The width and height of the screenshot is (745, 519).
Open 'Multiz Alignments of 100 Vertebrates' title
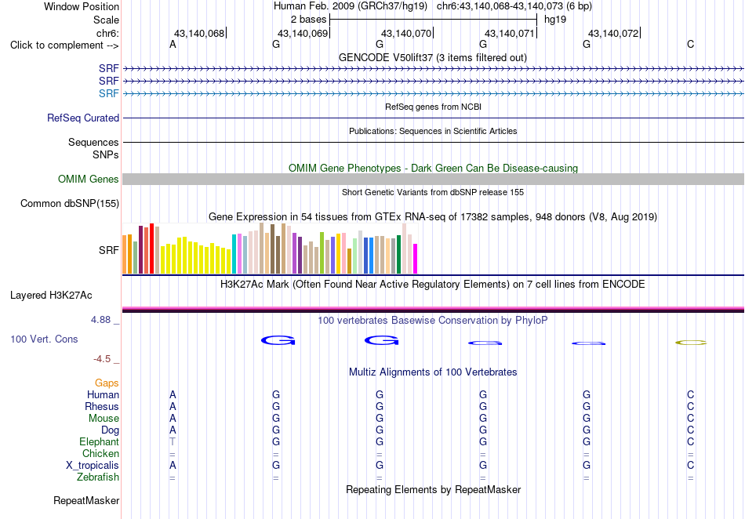433,372
